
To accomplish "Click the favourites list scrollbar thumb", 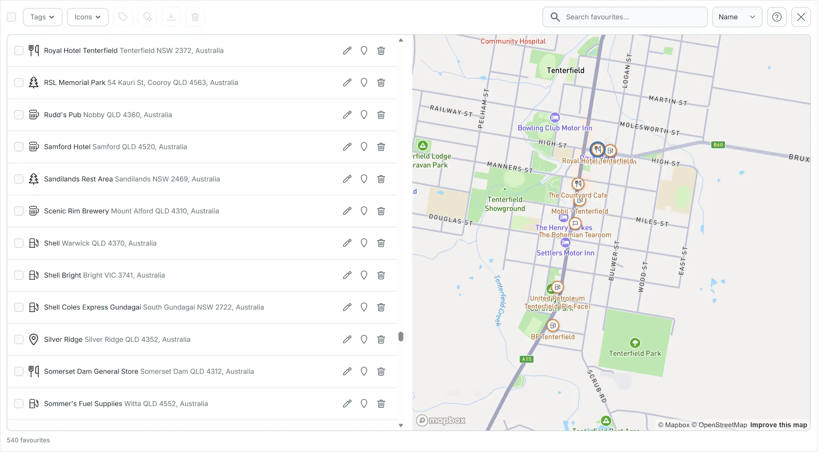I will [x=401, y=336].
